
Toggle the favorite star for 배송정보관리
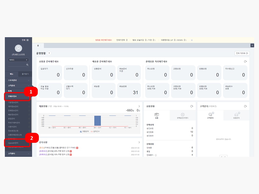tap(29, 115)
